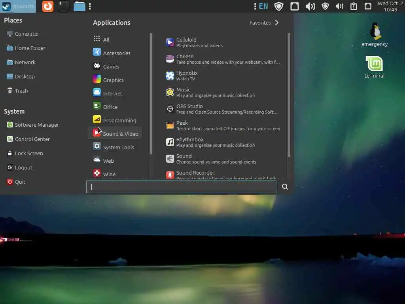The height and width of the screenshot is (304, 405).
Task: Click the EN keyboard layout indicator
Action: click(263, 6)
